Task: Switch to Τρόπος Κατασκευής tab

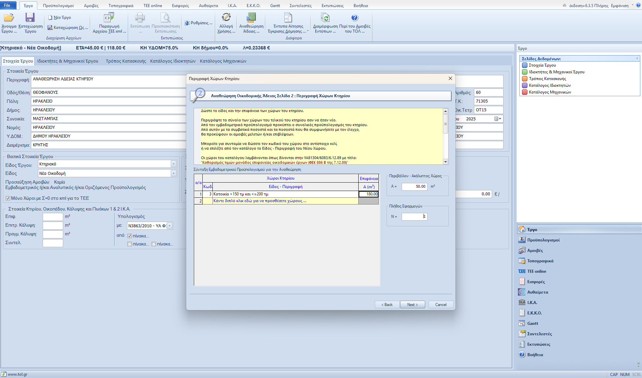Action: pos(126,61)
